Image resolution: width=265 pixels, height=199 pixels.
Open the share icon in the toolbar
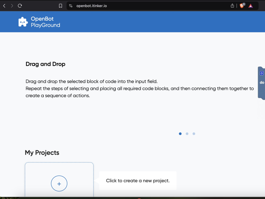coord(232,6)
